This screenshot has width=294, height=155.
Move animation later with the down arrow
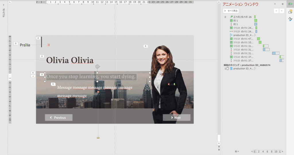coord(282,11)
